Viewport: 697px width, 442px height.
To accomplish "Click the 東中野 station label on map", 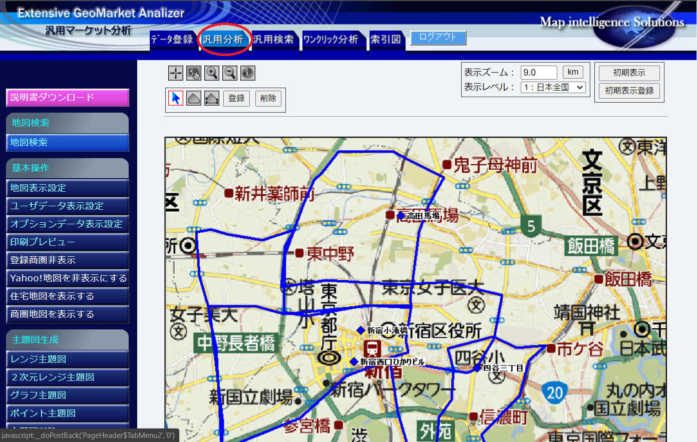I will tap(330, 254).
